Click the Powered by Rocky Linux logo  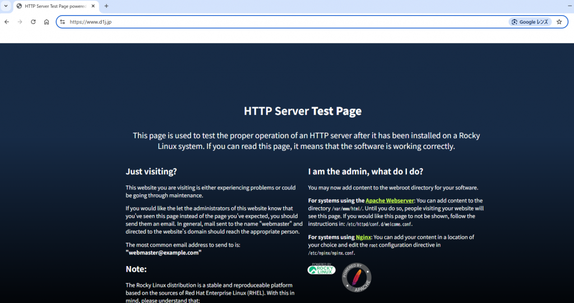[321, 269]
